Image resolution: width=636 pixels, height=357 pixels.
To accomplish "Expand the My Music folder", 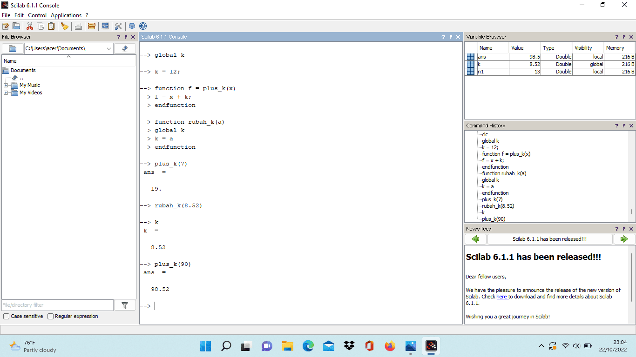I will [x=6, y=86].
